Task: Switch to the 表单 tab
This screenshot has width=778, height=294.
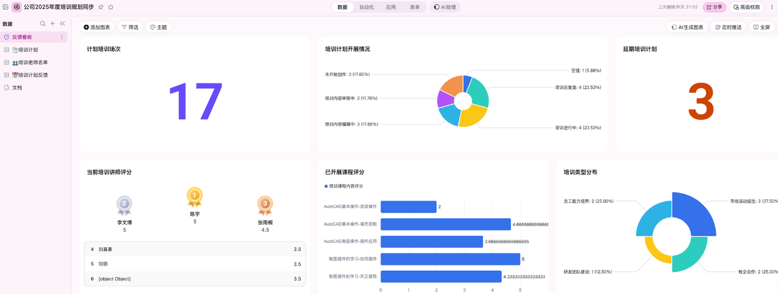Action: 415,7
